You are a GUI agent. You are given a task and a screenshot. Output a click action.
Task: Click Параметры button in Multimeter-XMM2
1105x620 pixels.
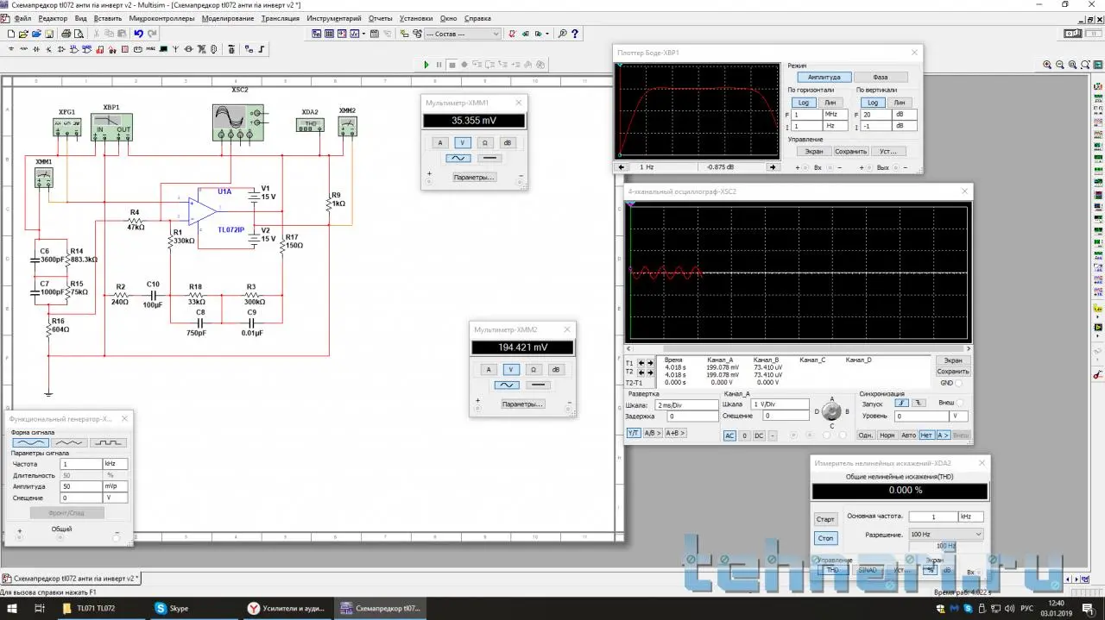(522, 404)
